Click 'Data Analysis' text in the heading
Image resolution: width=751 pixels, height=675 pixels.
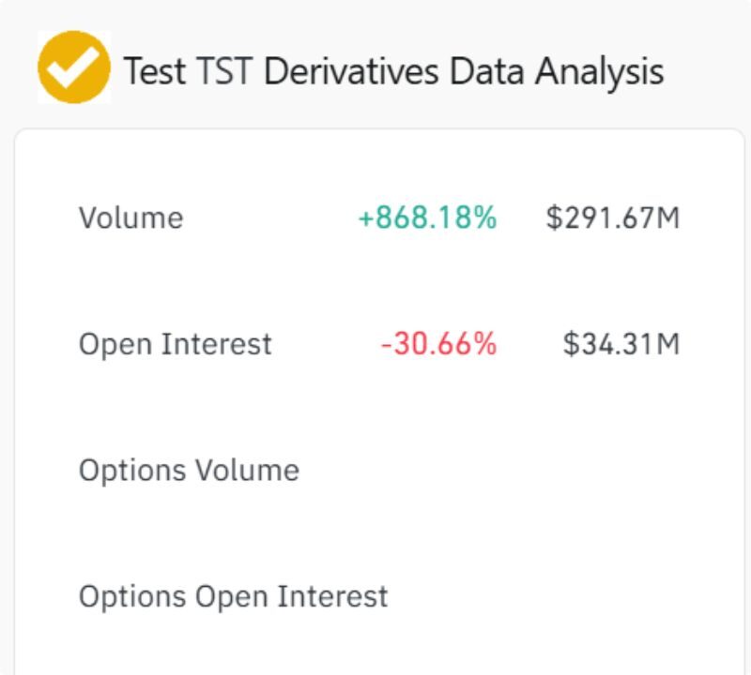tap(557, 72)
